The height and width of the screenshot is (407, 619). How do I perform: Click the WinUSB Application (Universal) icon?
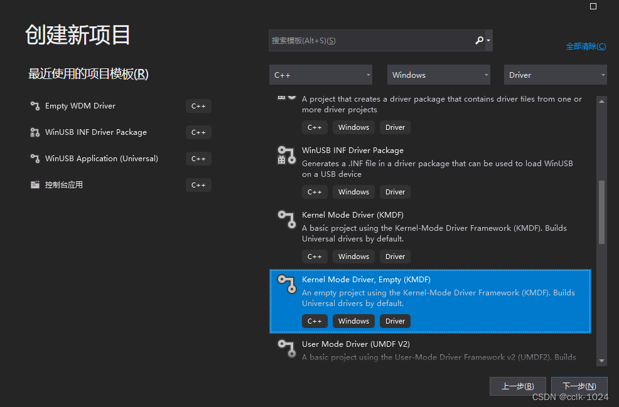point(35,159)
